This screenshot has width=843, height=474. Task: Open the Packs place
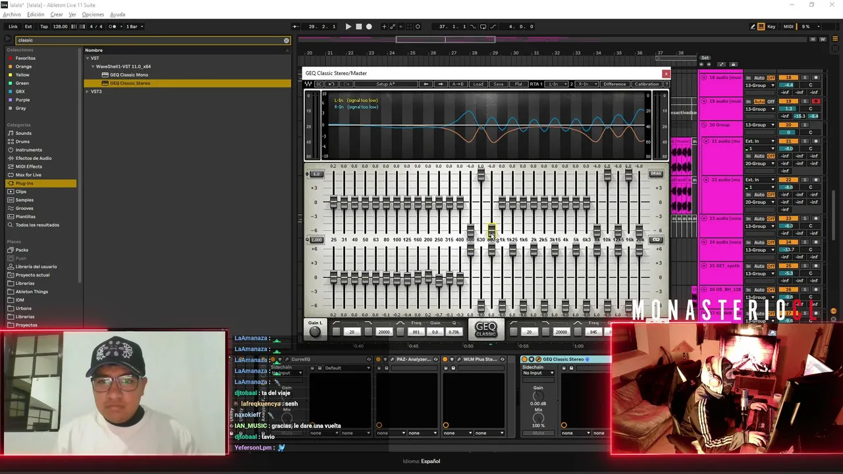tap(22, 250)
